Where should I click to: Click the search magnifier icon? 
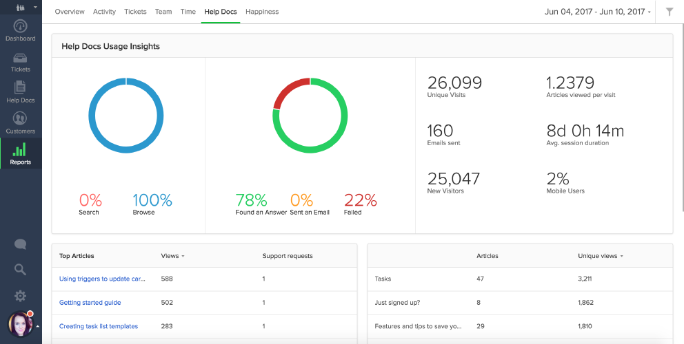[x=20, y=270]
